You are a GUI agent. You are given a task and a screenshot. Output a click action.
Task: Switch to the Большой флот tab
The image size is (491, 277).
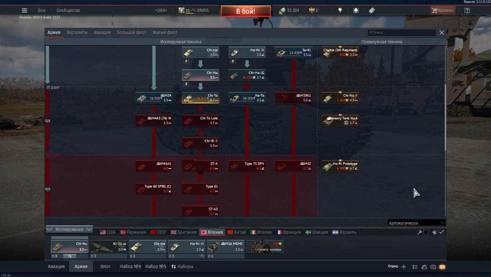click(132, 33)
